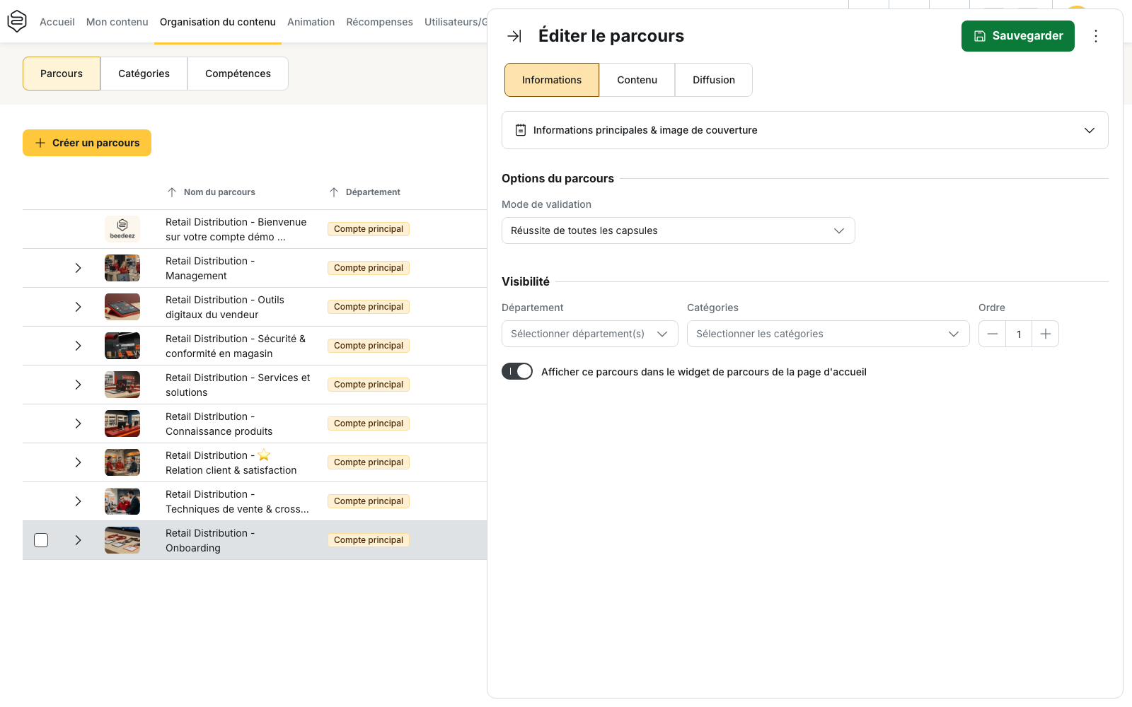Open the Connaissance produits thumbnail
This screenshot has height=707, width=1132.
coord(122,423)
